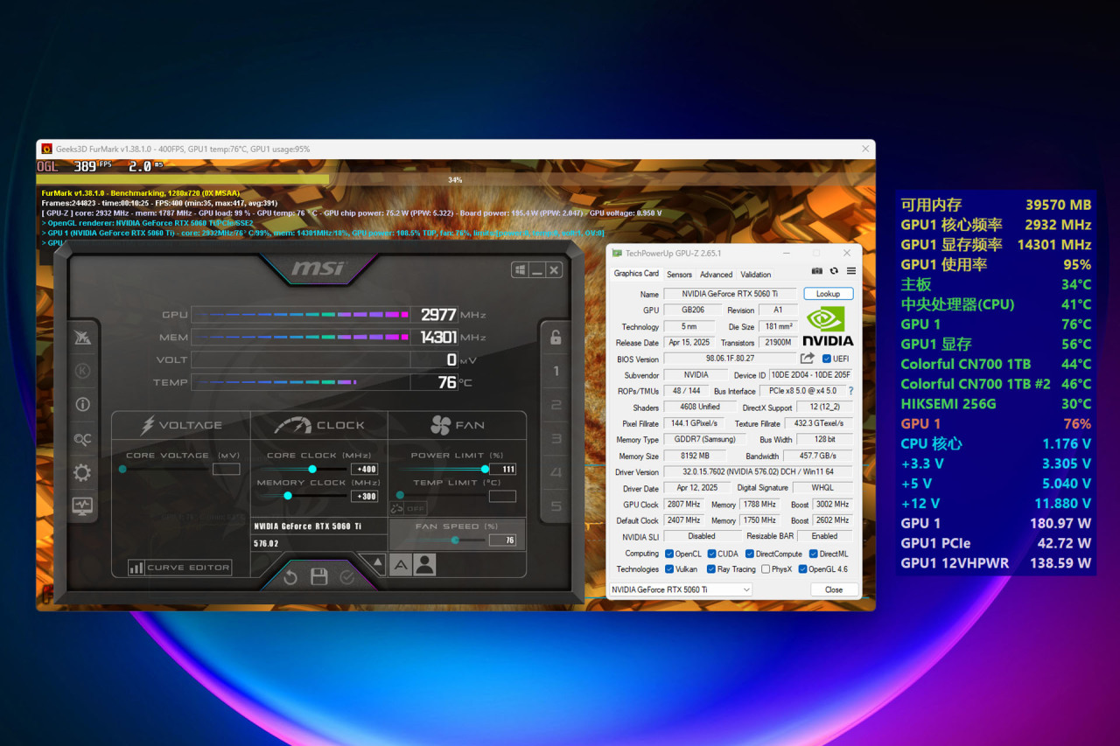Viewport: 1120px width, 746px height.
Task: Toggle the DirectML checkbox
Action: pos(813,554)
